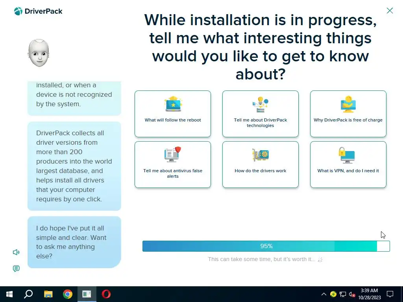Click the lightbulb technologies icon
This screenshot has height=302, width=403.
tap(261, 104)
